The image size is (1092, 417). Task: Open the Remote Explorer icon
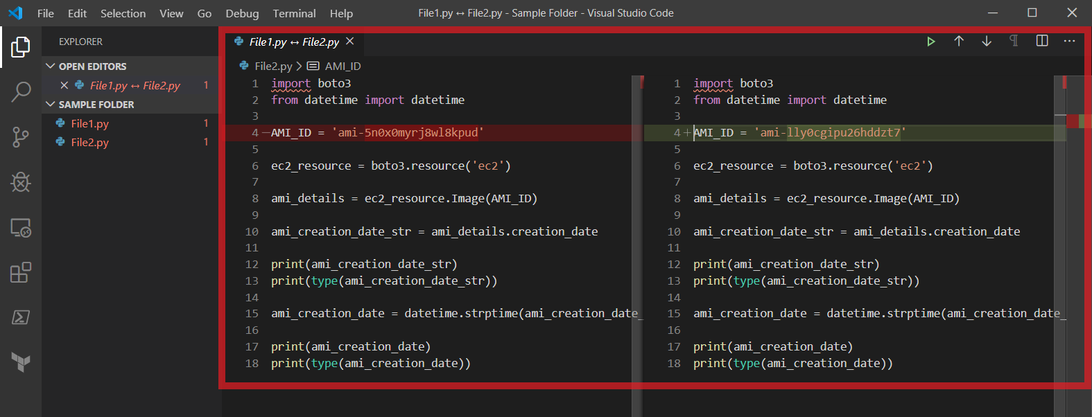(x=21, y=228)
